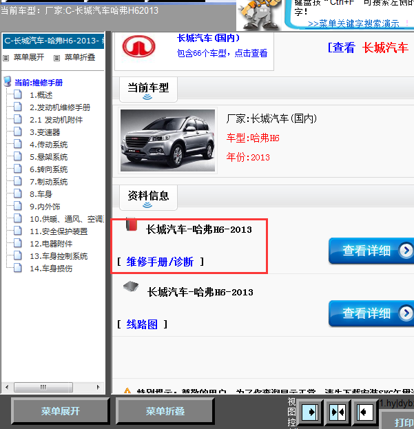Click the bottom 菜单折叠 button
414x429 pixels.
(165, 411)
